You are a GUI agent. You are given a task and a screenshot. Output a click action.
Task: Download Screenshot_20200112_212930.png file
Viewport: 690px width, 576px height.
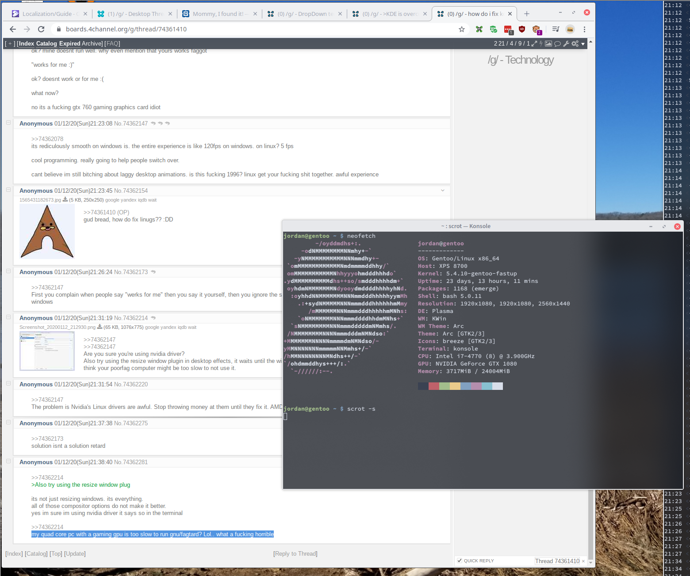(100, 327)
